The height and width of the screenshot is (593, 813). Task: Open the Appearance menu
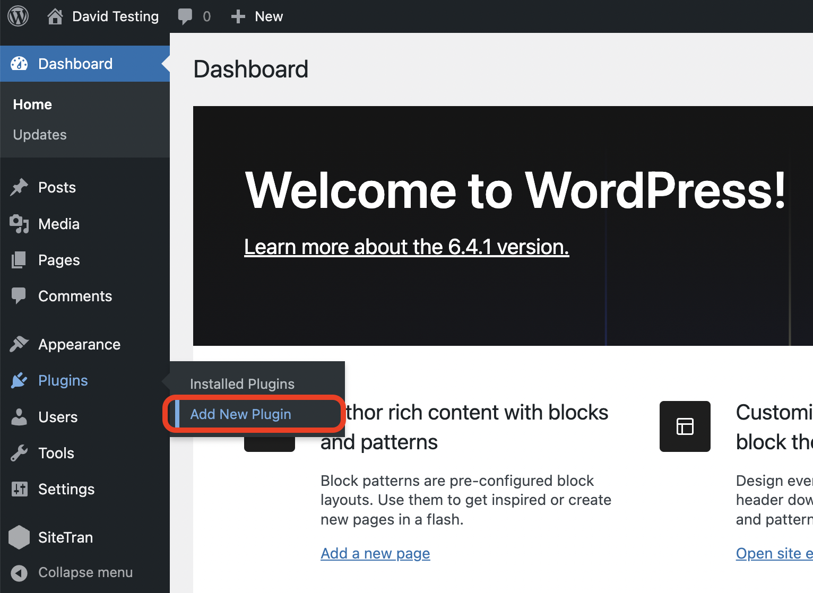coord(80,345)
